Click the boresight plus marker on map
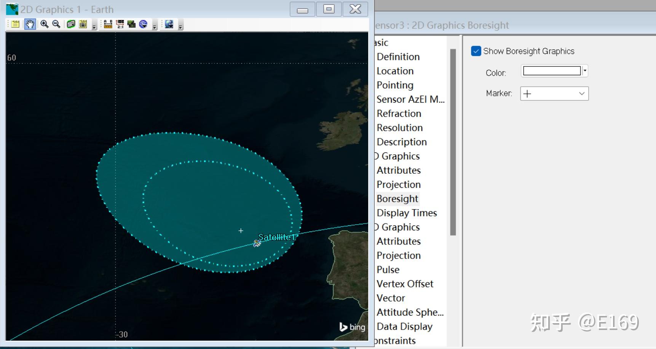Image resolution: width=656 pixels, height=349 pixels. 241,230
